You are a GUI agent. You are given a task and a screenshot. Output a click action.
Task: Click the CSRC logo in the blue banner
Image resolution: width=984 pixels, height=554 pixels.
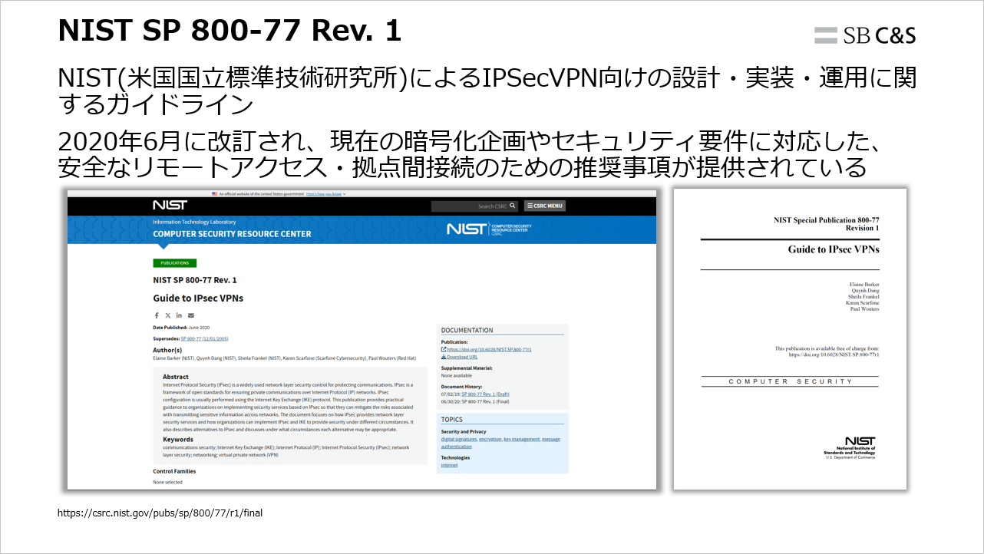click(488, 229)
